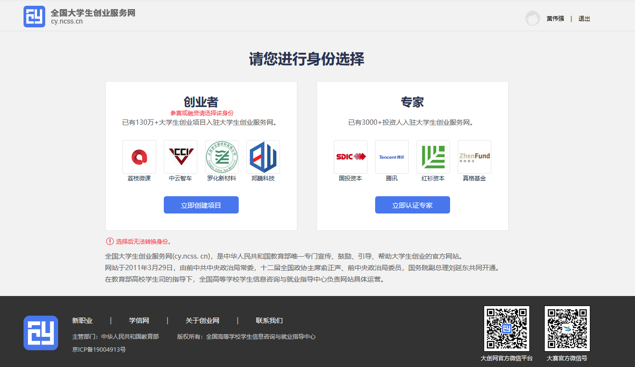Open the SDIC 国投资本 logo

tap(351, 157)
